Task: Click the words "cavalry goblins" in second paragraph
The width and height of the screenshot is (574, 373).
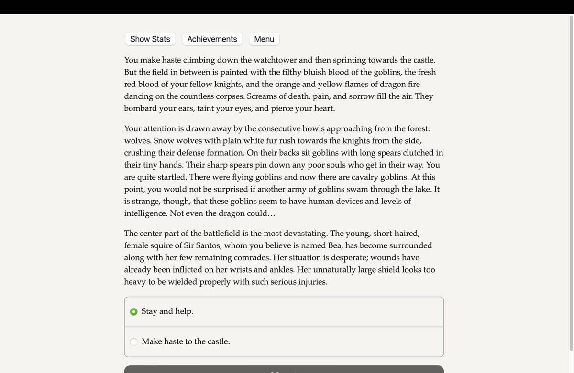Action: (x=378, y=177)
